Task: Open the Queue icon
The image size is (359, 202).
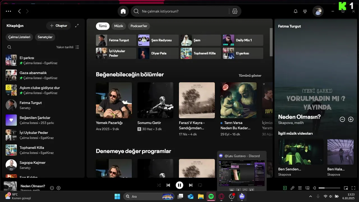Action: (300, 188)
